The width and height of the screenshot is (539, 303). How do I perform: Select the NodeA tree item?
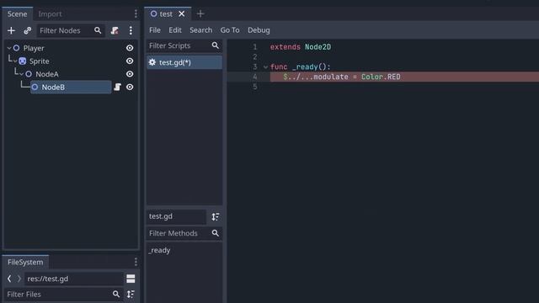click(47, 74)
